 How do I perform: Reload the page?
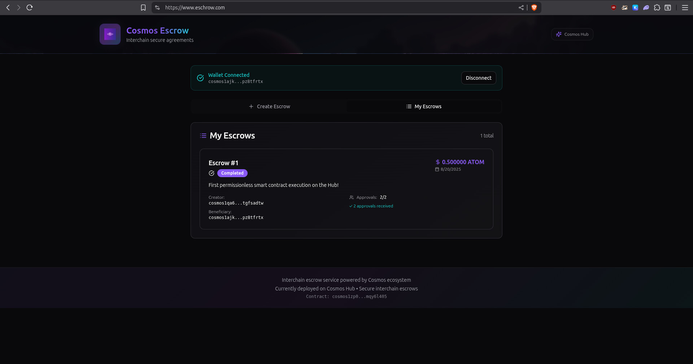tap(30, 8)
